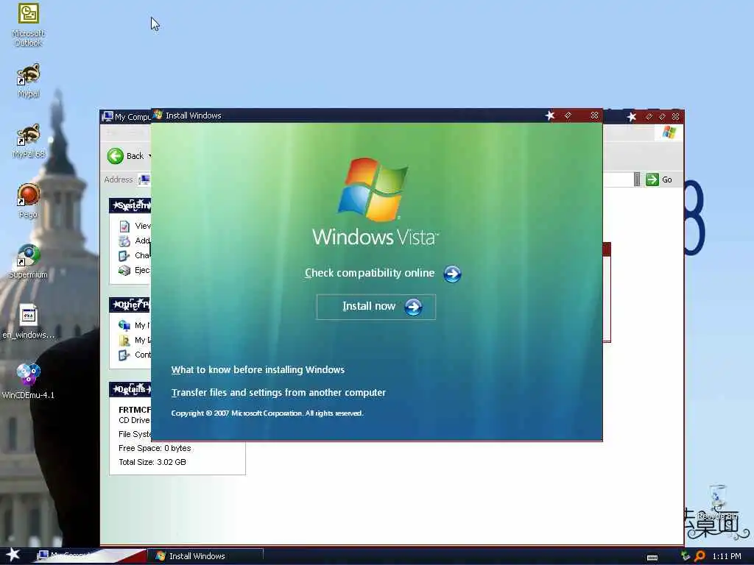Viewport: 754px width, 565px height.
Task: Open the star Start button on taskbar
Action: [x=13, y=555]
